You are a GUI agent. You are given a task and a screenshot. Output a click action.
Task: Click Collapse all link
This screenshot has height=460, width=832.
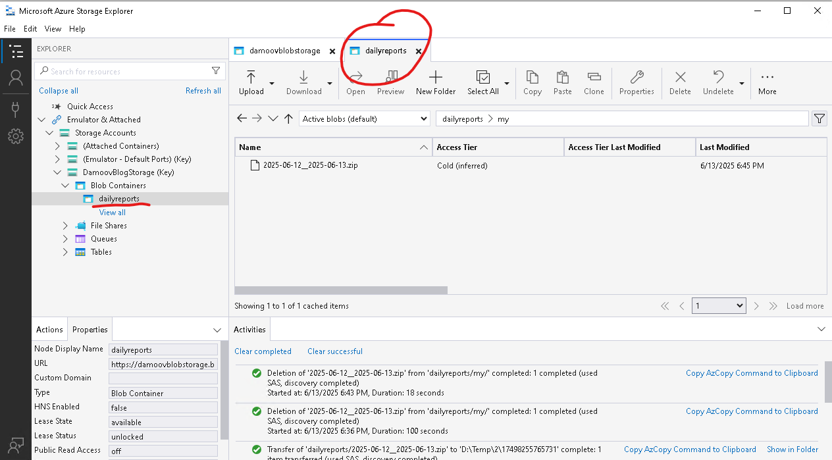pyautogui.click(x=59, y=91)
